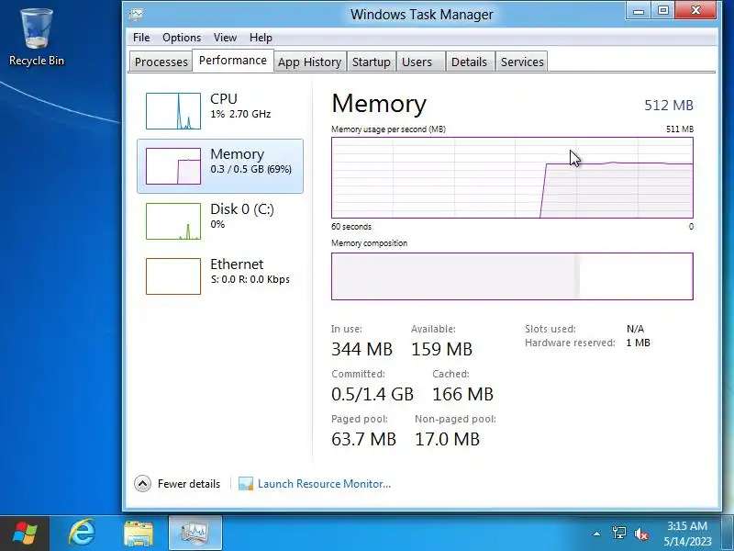The width and height of the screenshot is (734, 551).
Task: Click the '1% 2.70 GHz' value
Action: (x=240, y=114)
